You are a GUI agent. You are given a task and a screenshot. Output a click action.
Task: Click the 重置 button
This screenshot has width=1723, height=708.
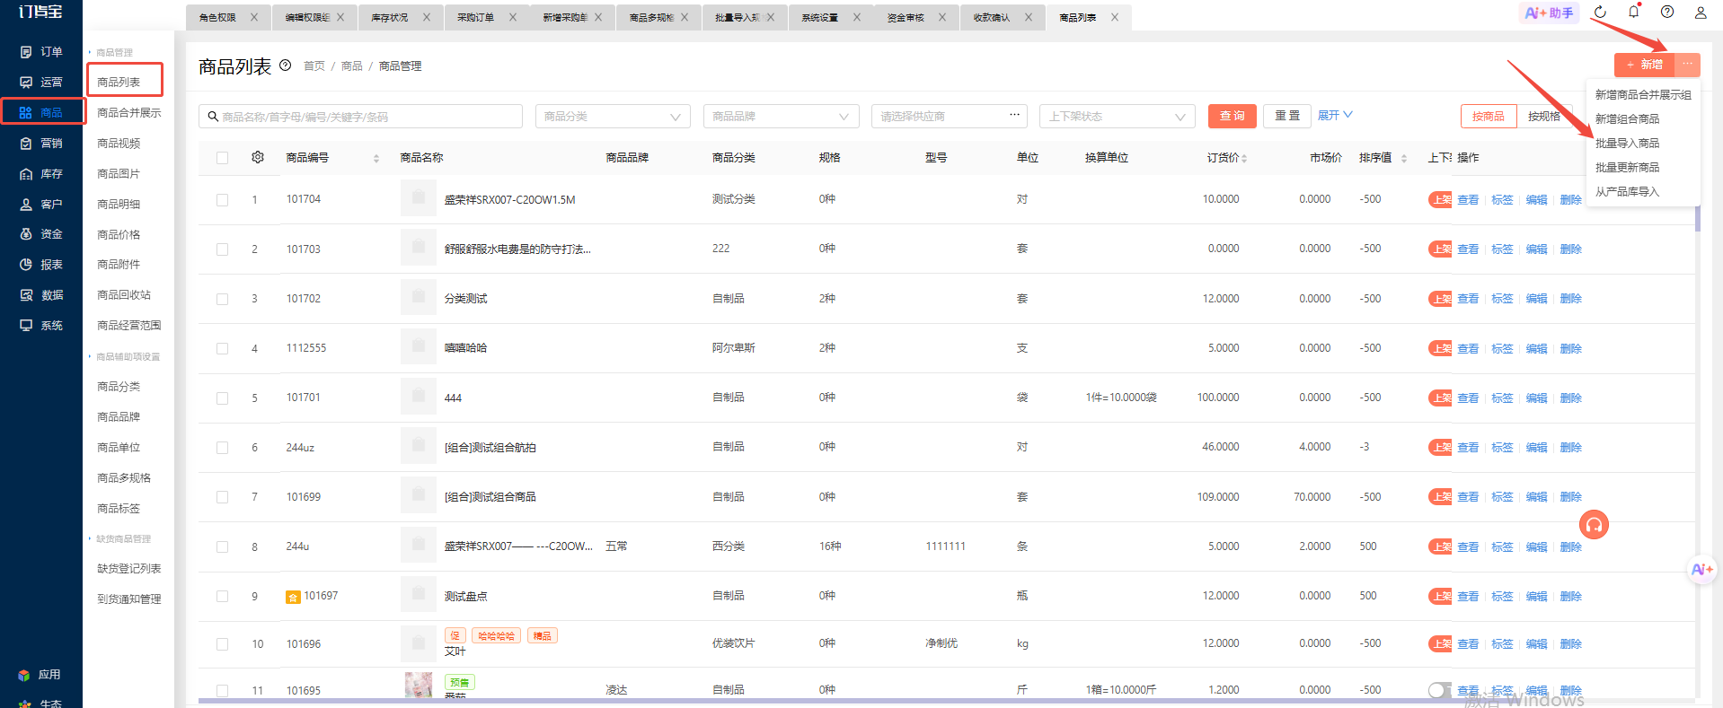coord(1287,117)
